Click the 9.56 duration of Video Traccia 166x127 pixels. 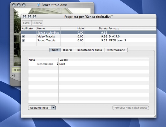pos(104,37)
